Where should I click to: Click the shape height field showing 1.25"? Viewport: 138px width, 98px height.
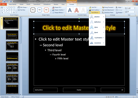[131, 8]
